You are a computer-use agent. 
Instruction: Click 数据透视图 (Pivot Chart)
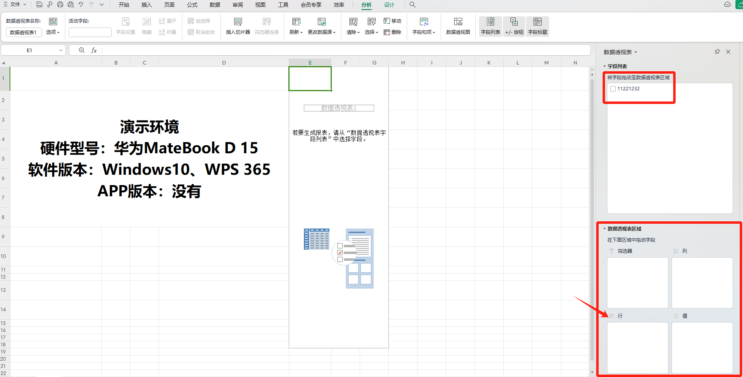coord(458,26)
